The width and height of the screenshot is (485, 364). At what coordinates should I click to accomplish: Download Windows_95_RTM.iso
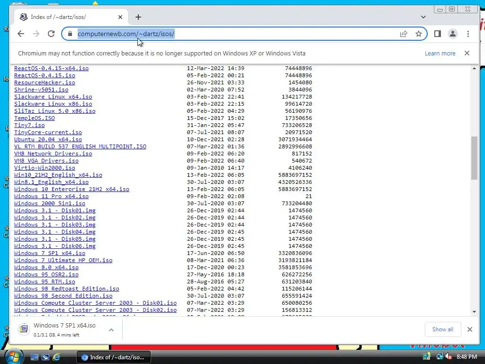45,282
